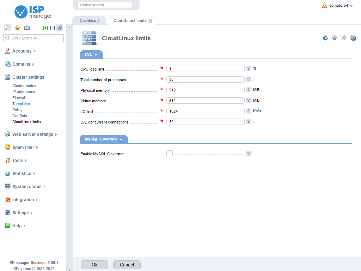Image resolution: width=361 pixels, height=271 pixels.
Task: Toggle the sidebar pin icon
Action: tap(60, 28)
